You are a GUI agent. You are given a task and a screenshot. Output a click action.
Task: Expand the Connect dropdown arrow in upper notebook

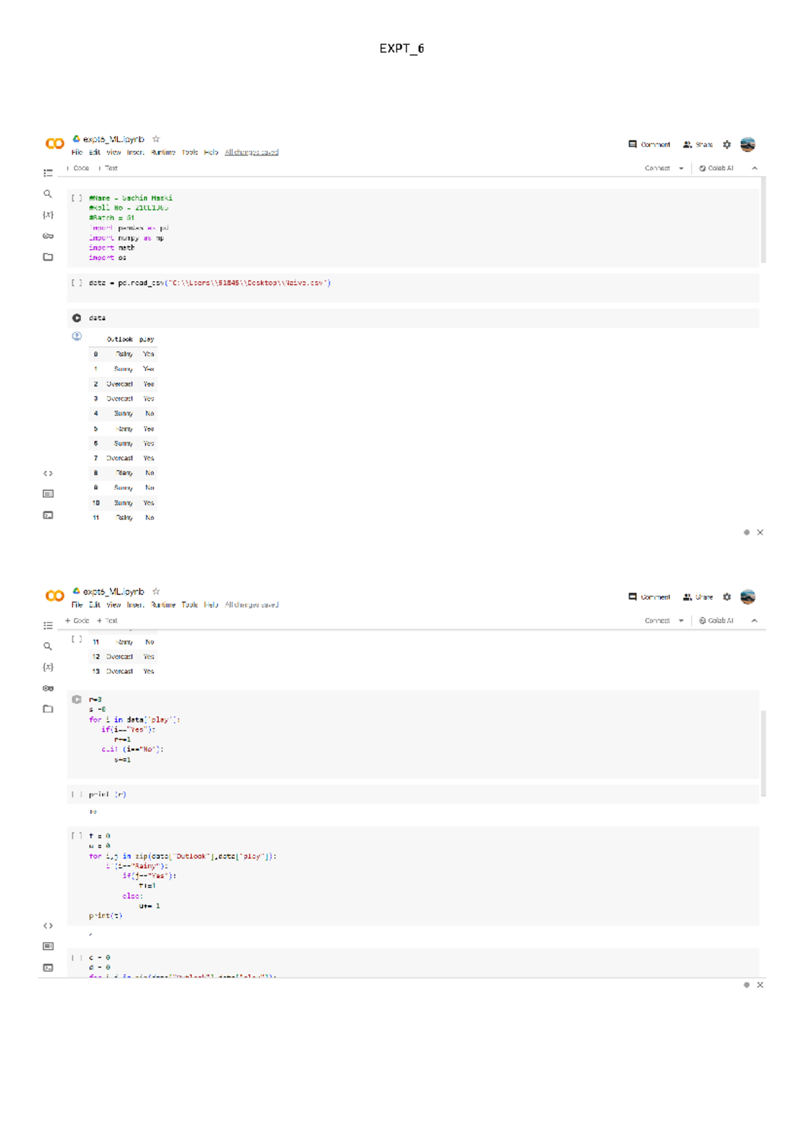click(x=681, y=168)
